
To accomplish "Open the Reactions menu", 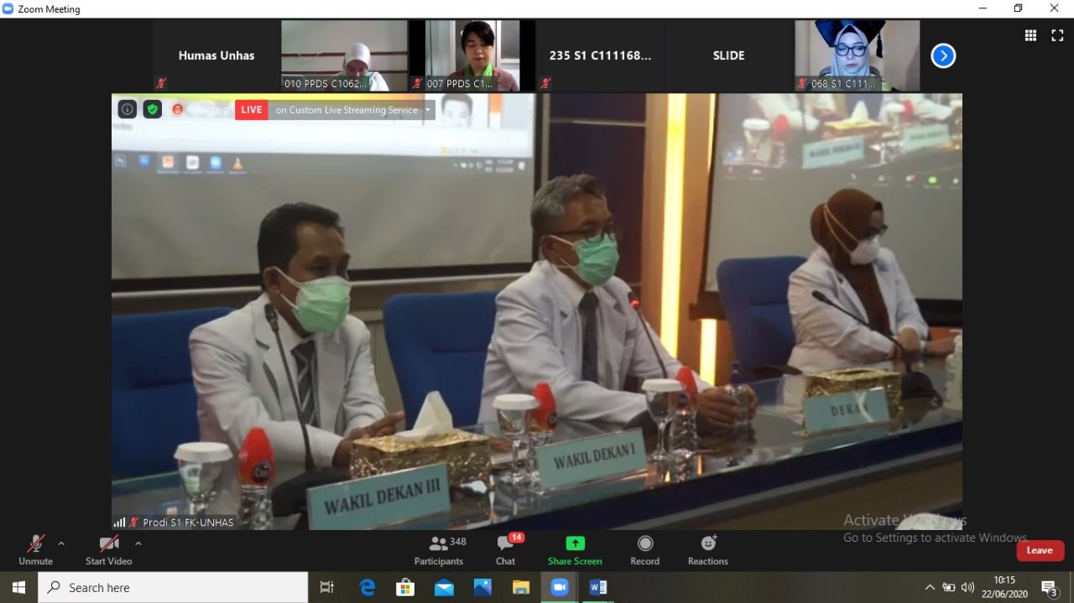I will pyautogui.click(x=707, y=549).
